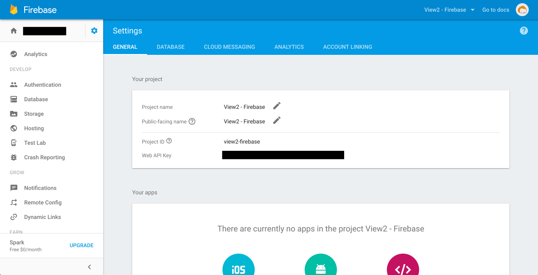This screenshot has height=275, width=538.
Task: Open Hosting in the sidebar
Action: coord(52,128)
